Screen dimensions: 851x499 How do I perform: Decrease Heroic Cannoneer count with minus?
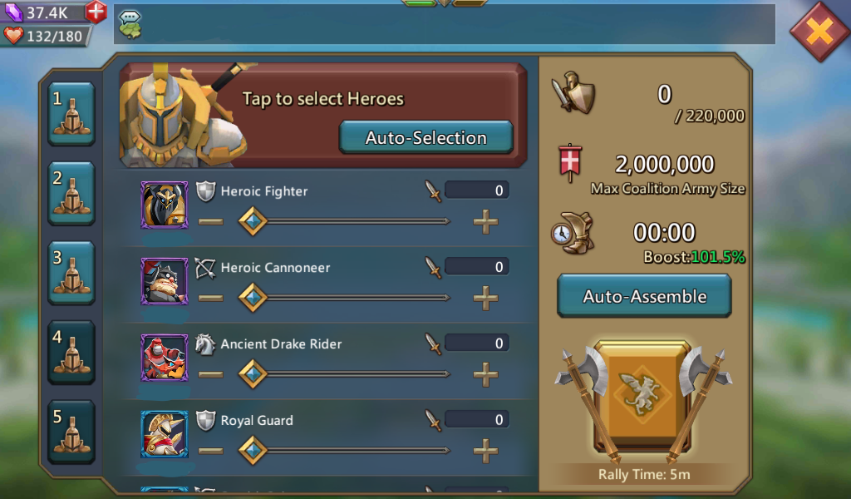(210, 298)
